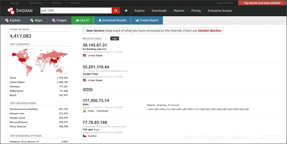Viewport: 287px width, 144px height.
Task: Click the thumbs-up icon on Like 97
Action: point(77,20)
